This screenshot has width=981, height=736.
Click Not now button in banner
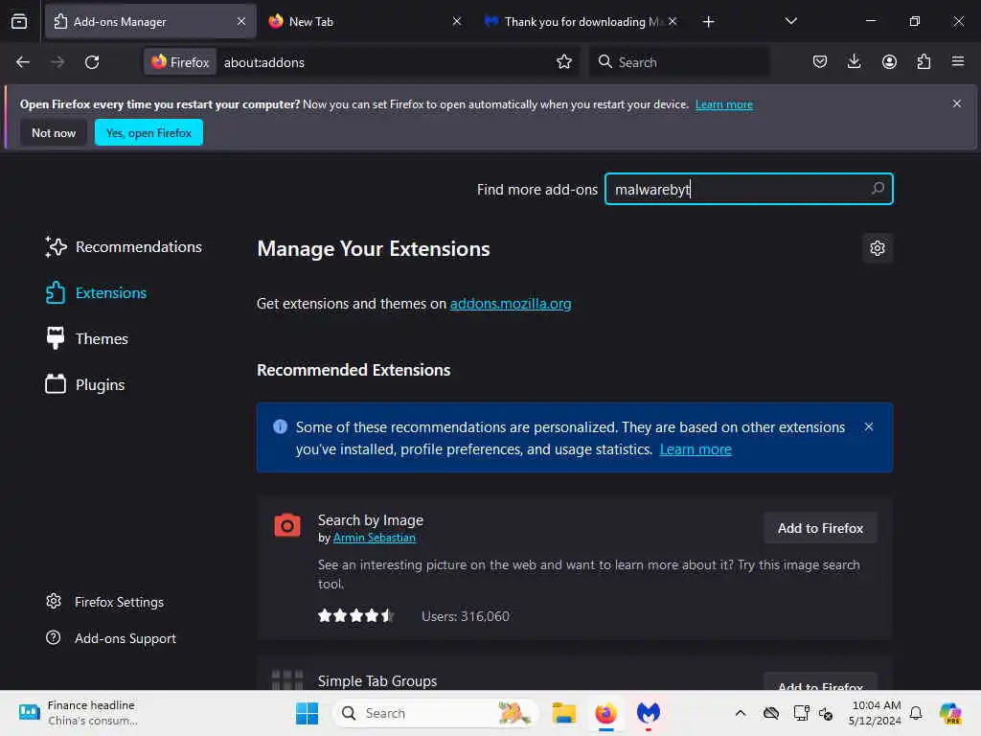(x=54, y=132)
